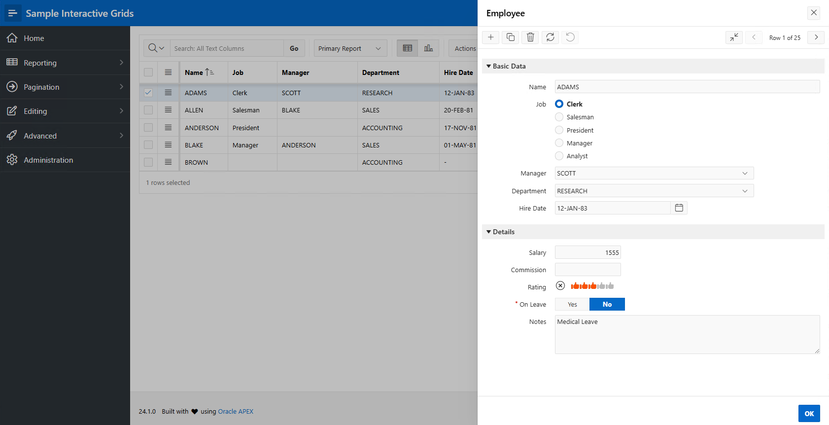Set On Leave to Yes
The image size is (829, 425).
click(x=572, y=304)
